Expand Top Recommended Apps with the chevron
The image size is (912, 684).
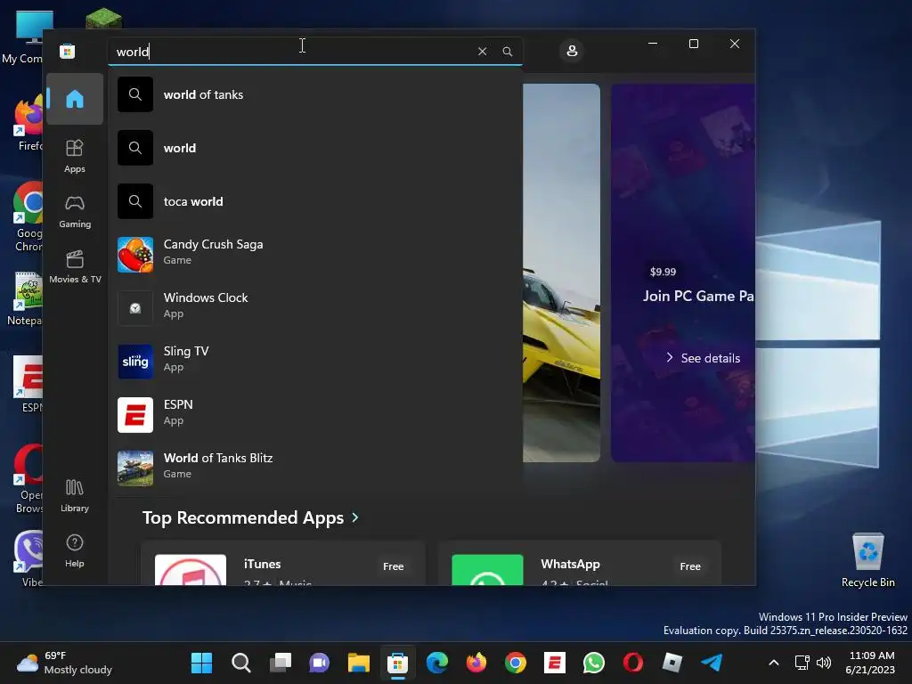tap(354, 517)
